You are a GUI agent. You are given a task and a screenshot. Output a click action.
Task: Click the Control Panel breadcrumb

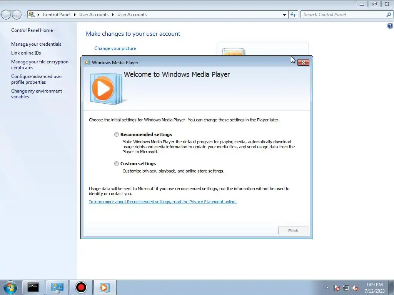(57, 15)
